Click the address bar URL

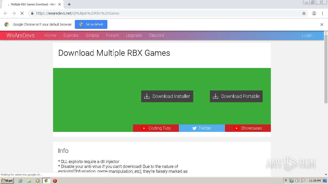(78, 13)
